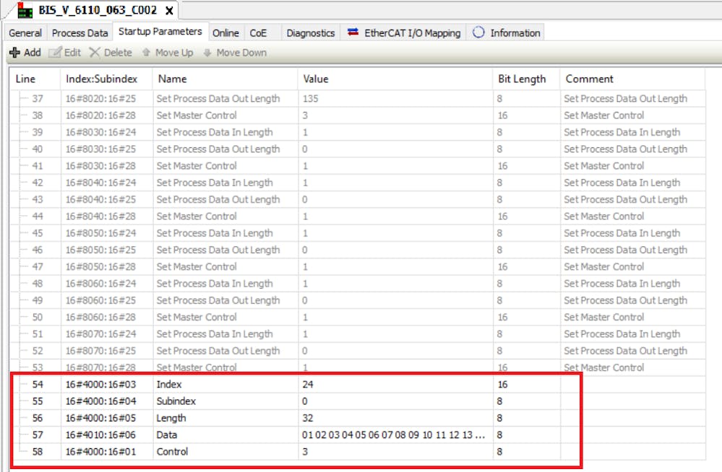Screen dimensions: 722x472
Task: Open the Diagnostics tab
Action: 310,33
